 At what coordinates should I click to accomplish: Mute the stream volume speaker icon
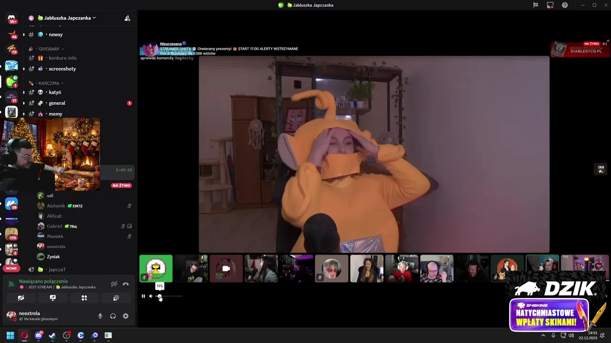click(151, 296)
